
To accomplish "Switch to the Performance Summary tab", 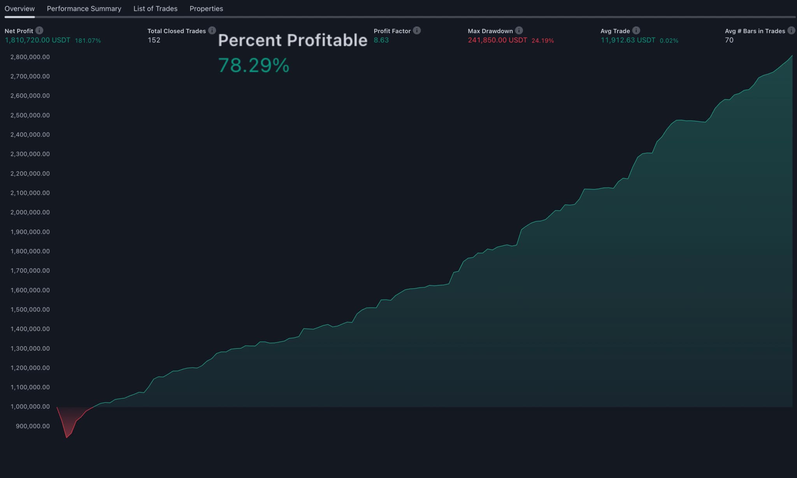I will coord(84,9).
